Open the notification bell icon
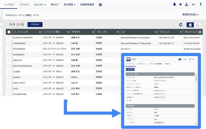The image size is (206, 129). pyautogui.click(x=175, y=5)
